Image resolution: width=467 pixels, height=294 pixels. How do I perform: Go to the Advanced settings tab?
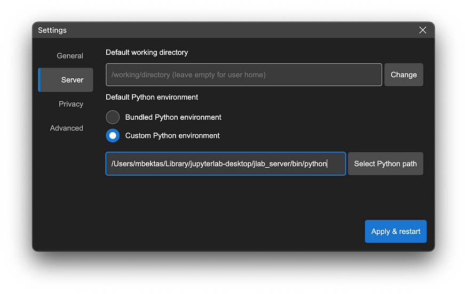coord(66,128)
